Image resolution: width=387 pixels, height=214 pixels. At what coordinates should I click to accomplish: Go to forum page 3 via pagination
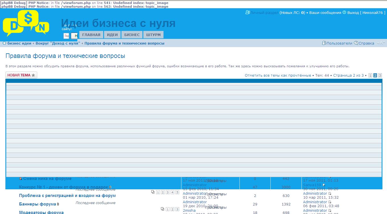[380, 75]
